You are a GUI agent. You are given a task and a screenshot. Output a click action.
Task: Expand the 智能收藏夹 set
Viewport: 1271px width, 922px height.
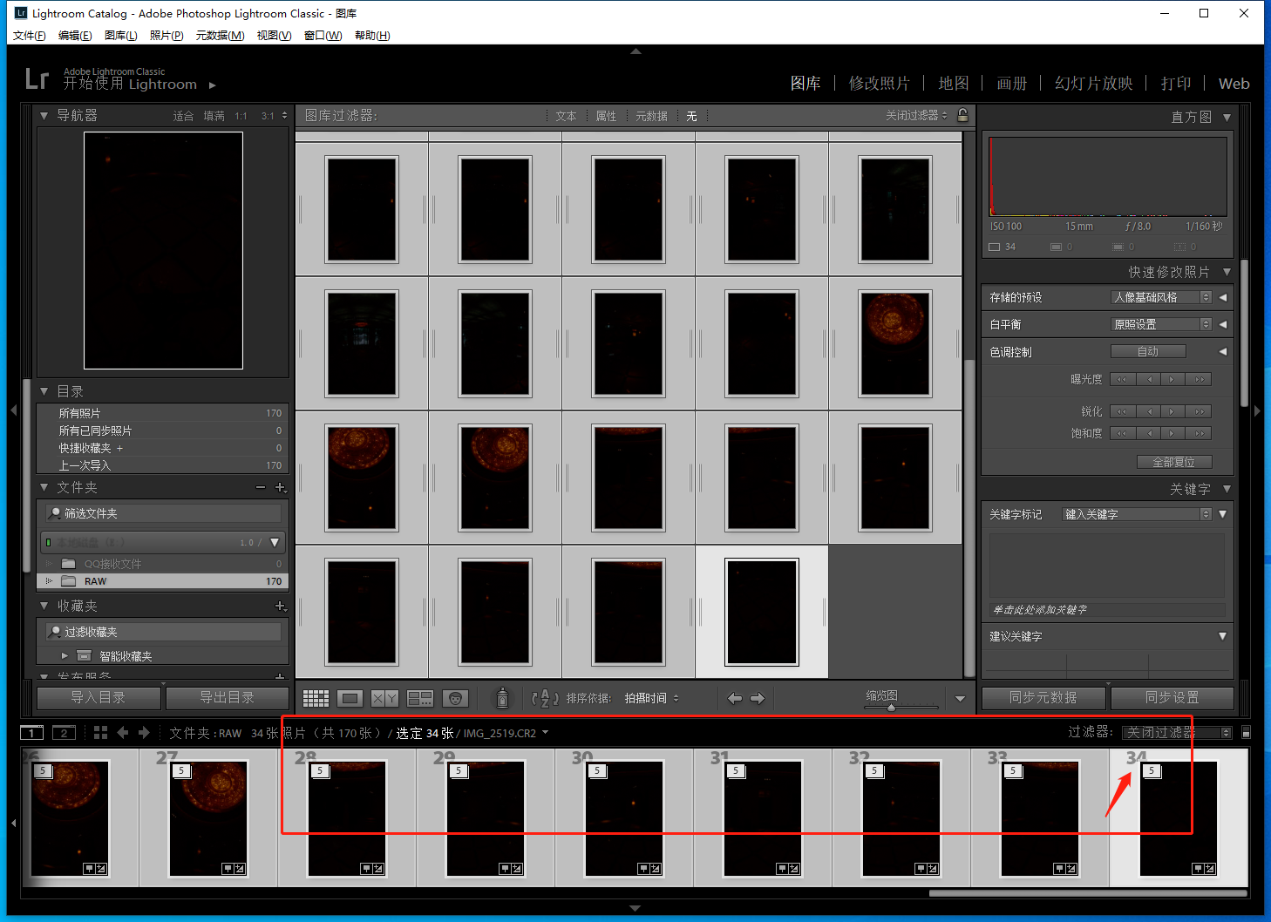tap(65, 655)
